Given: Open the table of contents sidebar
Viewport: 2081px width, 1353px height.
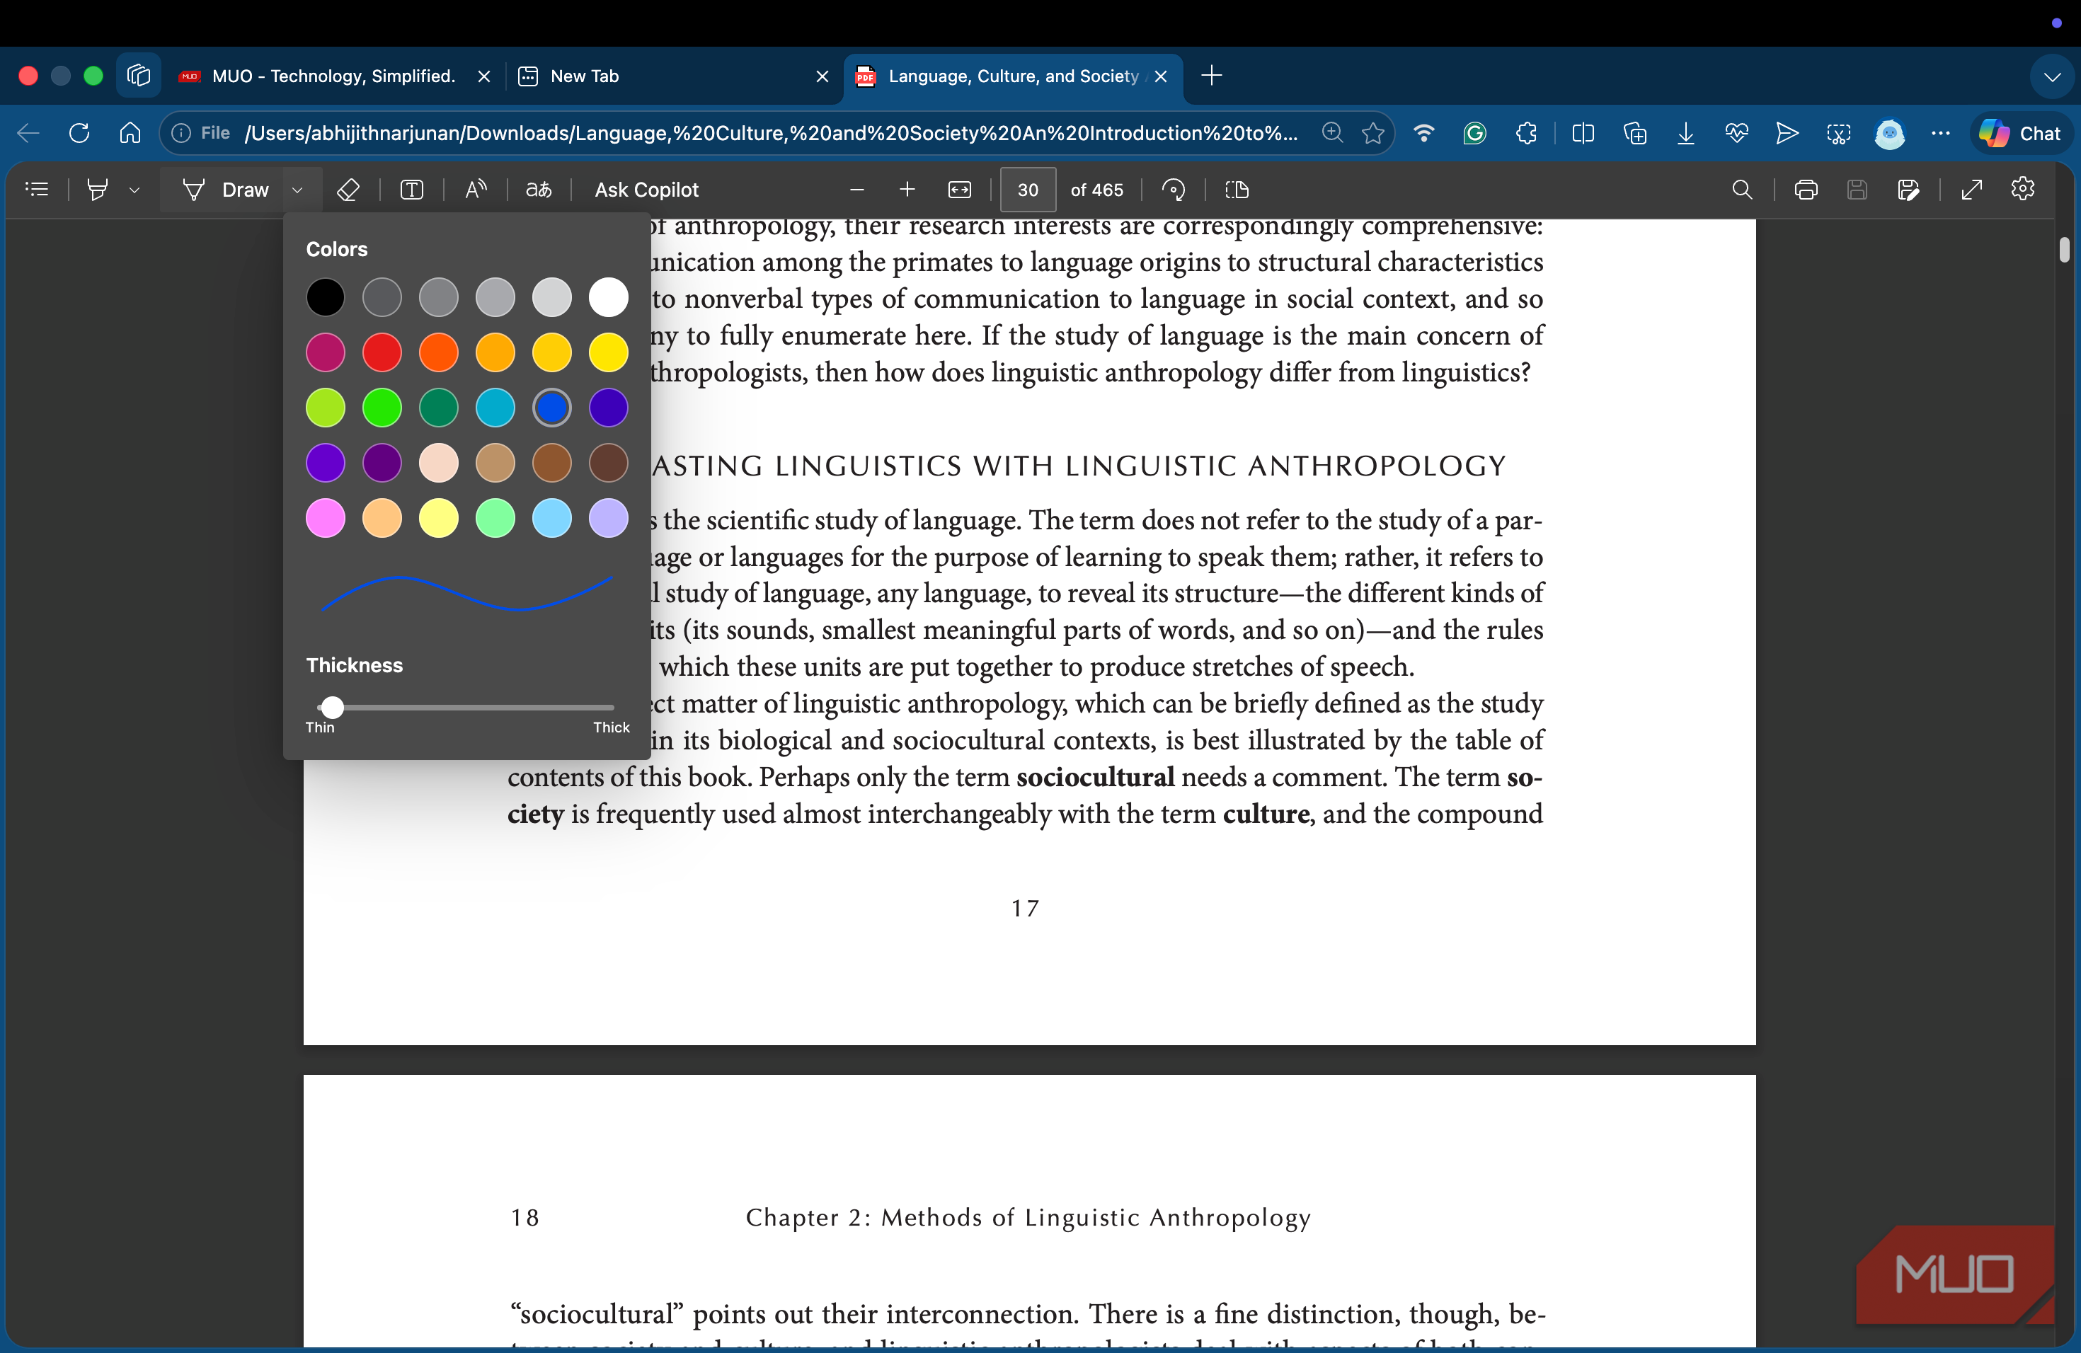Looking at the screenshot, I should point(37,189).
